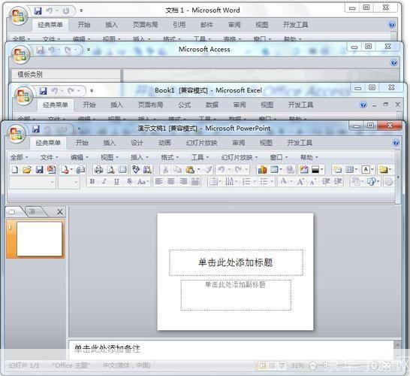Open the 视图 dropdown in PowerPoint classic menu
Viewport: 410px width, 376px height.
click(x=110, y=157)
